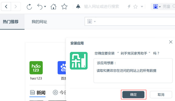This screenshot has width=175, height=101.
Task: Click the 该应用想要 label
Action: [106, 63]
